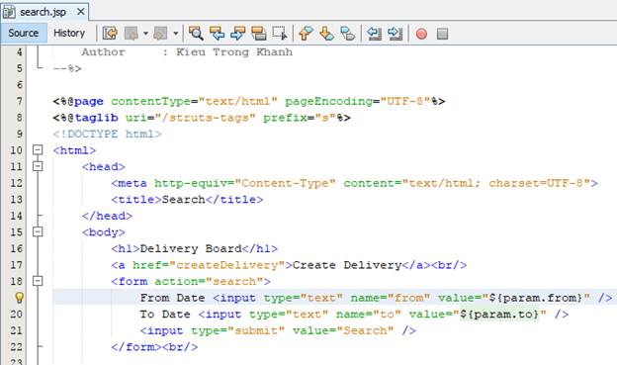Click 'To Date' label text
The height and width of the screenshot is (365, 617).
tap(165, 315)
